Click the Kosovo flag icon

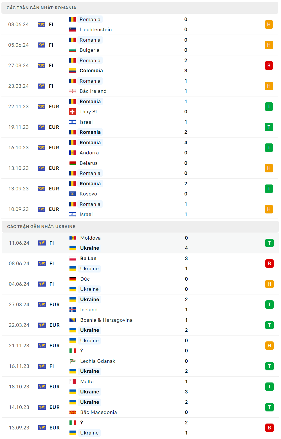click(x=72, y=194)
